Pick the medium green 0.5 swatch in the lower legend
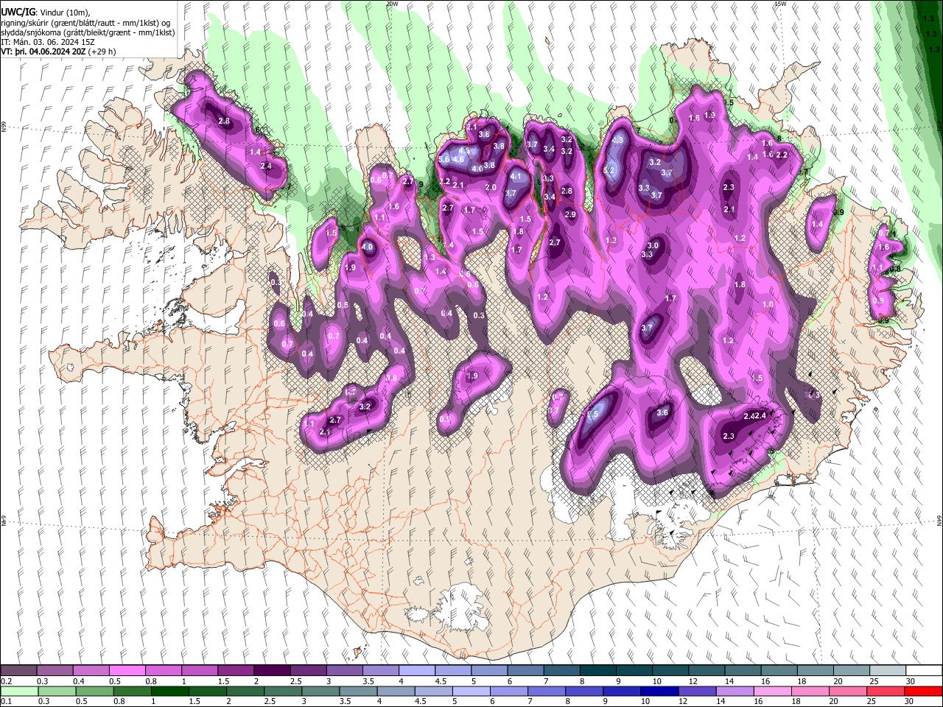Viewport: 943px width, 707px height. pyautogui.click(x=94, y=691)
